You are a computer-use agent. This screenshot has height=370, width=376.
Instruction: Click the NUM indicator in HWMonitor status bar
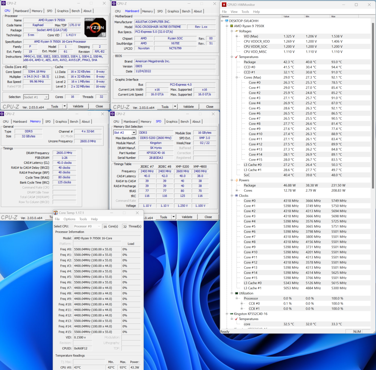(357, 331)
